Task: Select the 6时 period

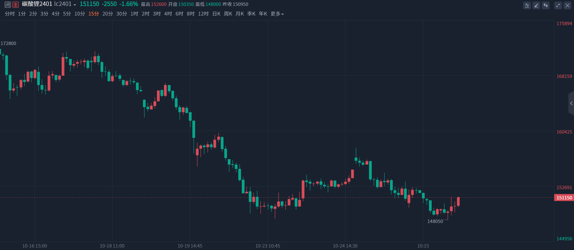Action: tap(179, 14)
